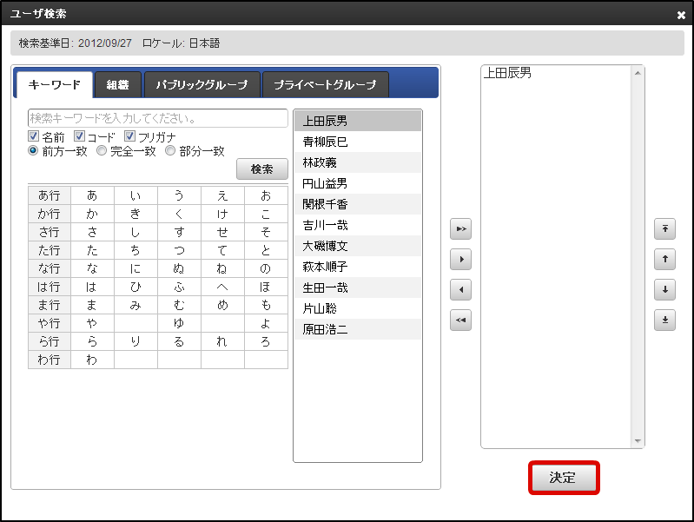Confirm selection with the 決定 button
Viewport: 694px width, 522px height.
coord(564,478)
